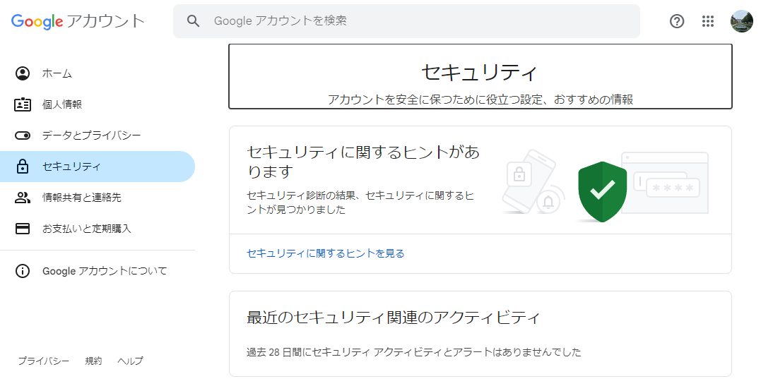The image size is (761, 386).
Task: Open the 規約 footer link
Action: point(94,361)
